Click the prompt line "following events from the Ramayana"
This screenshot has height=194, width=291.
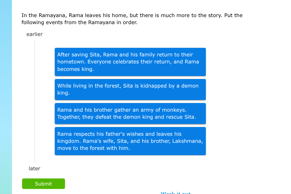pos(79,22)
